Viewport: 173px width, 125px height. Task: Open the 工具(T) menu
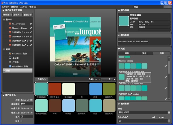point(24,7)
